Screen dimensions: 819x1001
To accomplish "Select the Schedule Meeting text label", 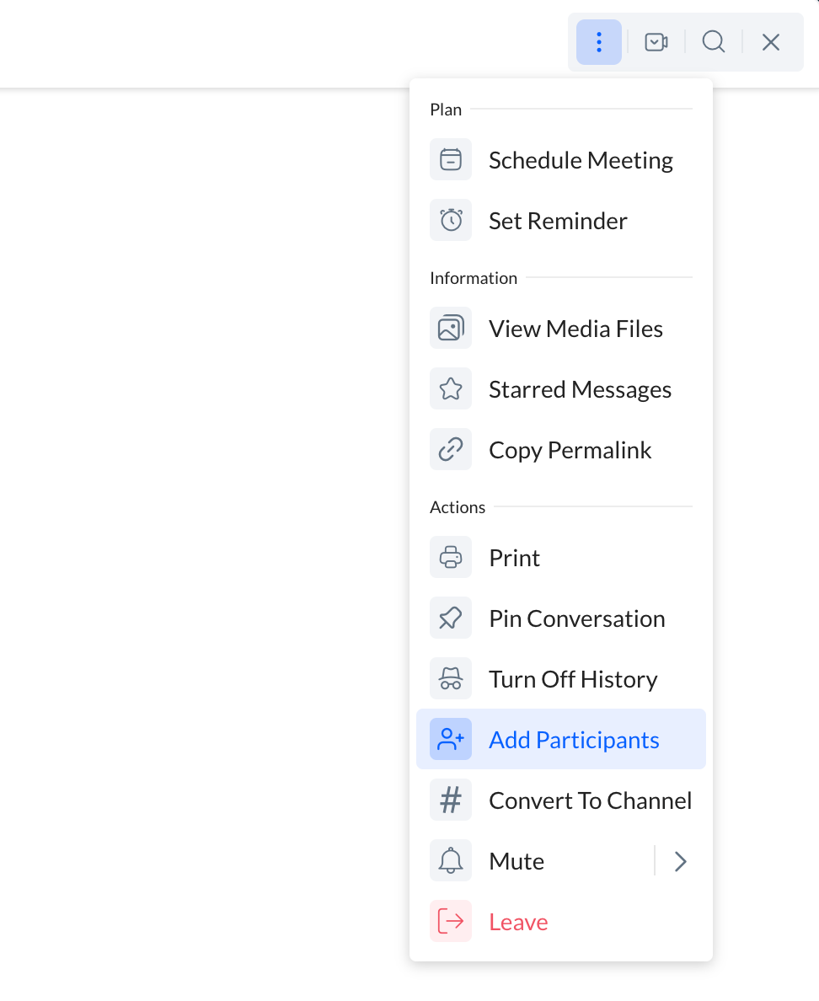I will [581, 160].
